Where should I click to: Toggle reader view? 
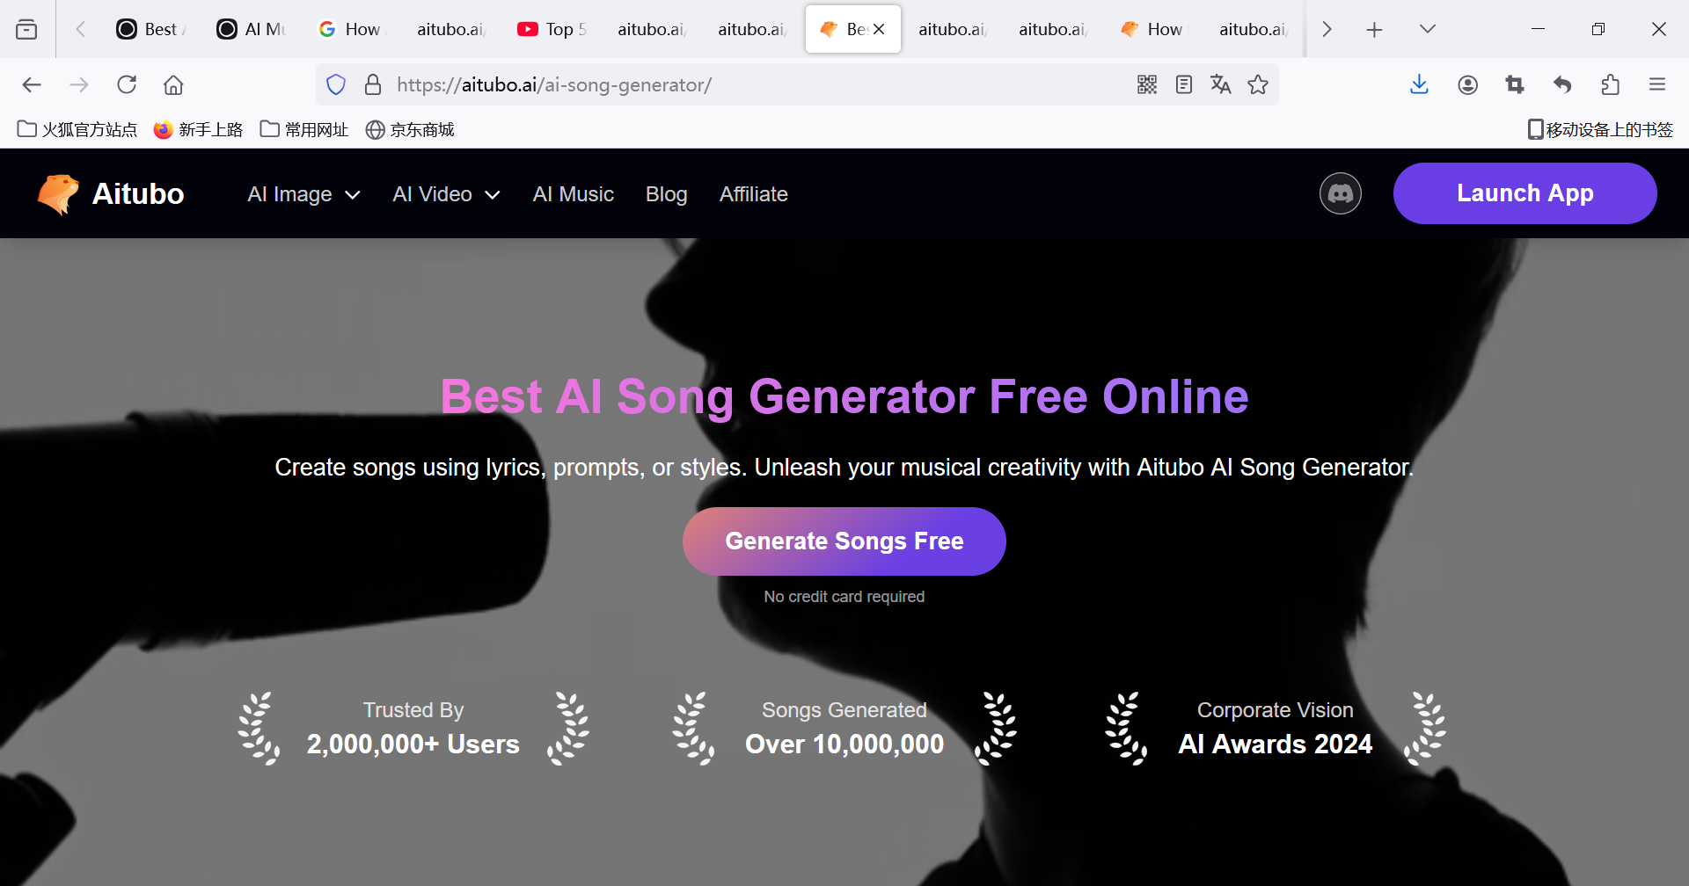pyautogui.click(x=1184, y=84)
